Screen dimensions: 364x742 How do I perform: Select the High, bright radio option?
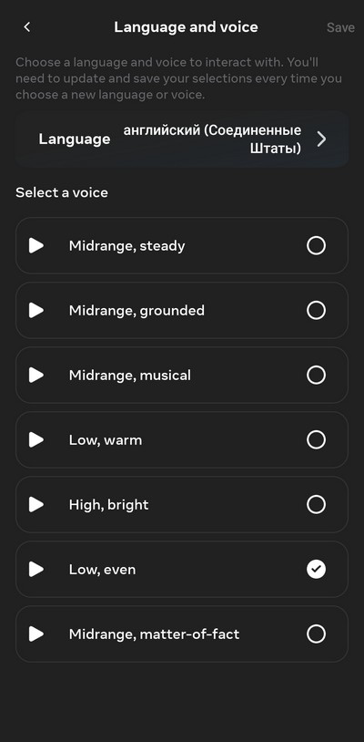point(316,504)
